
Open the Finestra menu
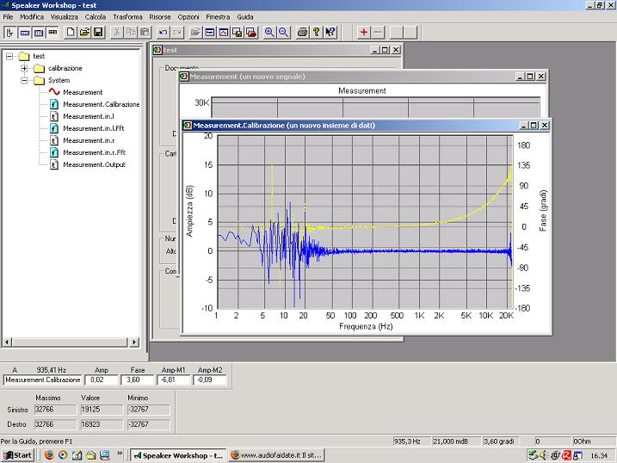tap(218, 17)
